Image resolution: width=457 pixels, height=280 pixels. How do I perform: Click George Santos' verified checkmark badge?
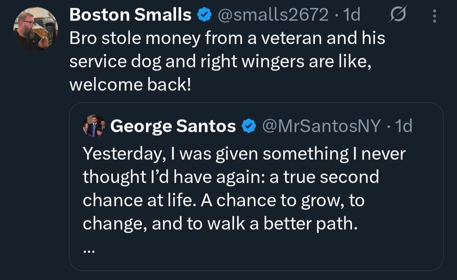[x=248, y=126]
